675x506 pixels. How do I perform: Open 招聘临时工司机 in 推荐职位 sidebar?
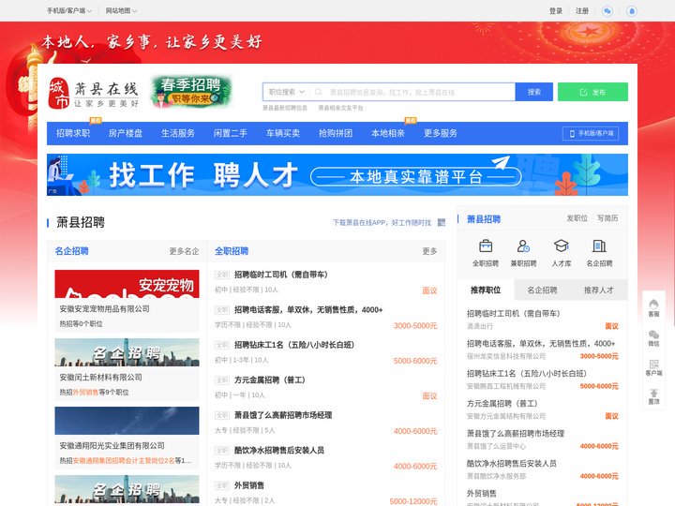pos(513,314)
